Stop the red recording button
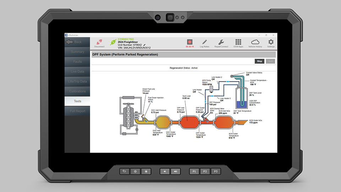341x192 pixels. click(190, 42)
